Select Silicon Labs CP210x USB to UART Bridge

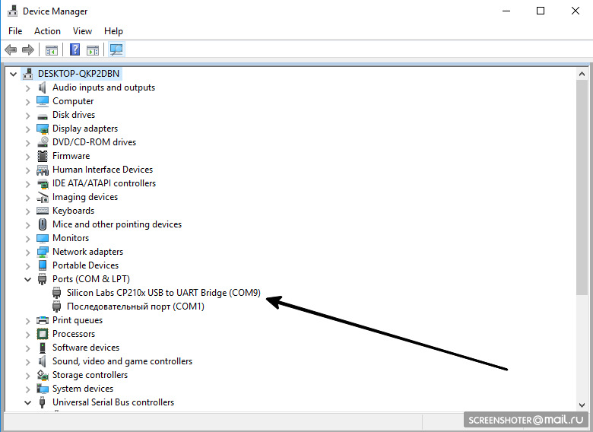(163, 293)
